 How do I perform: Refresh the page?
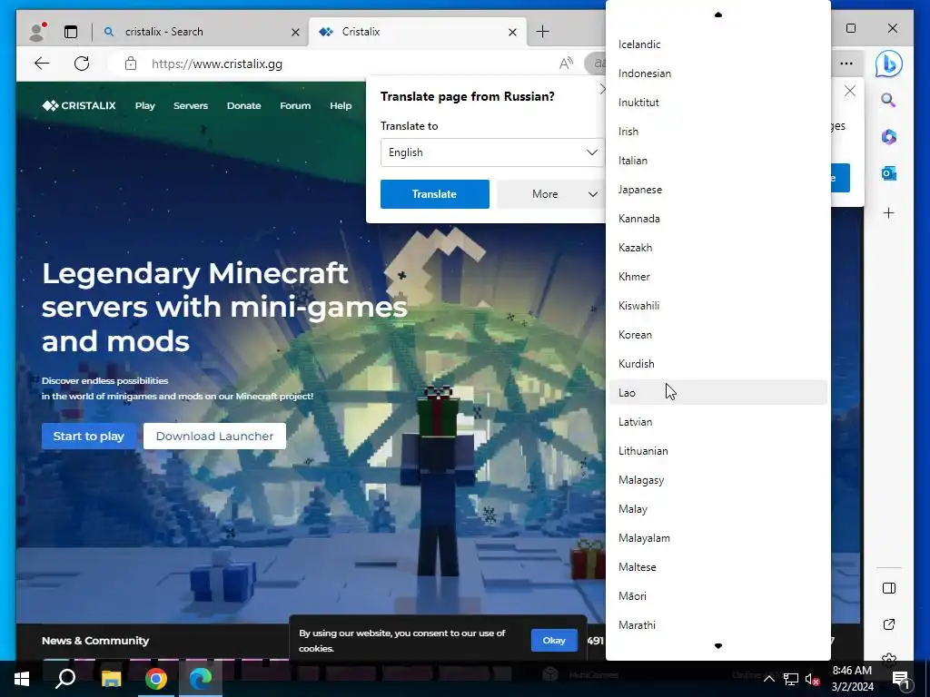[x=82, y=64]
